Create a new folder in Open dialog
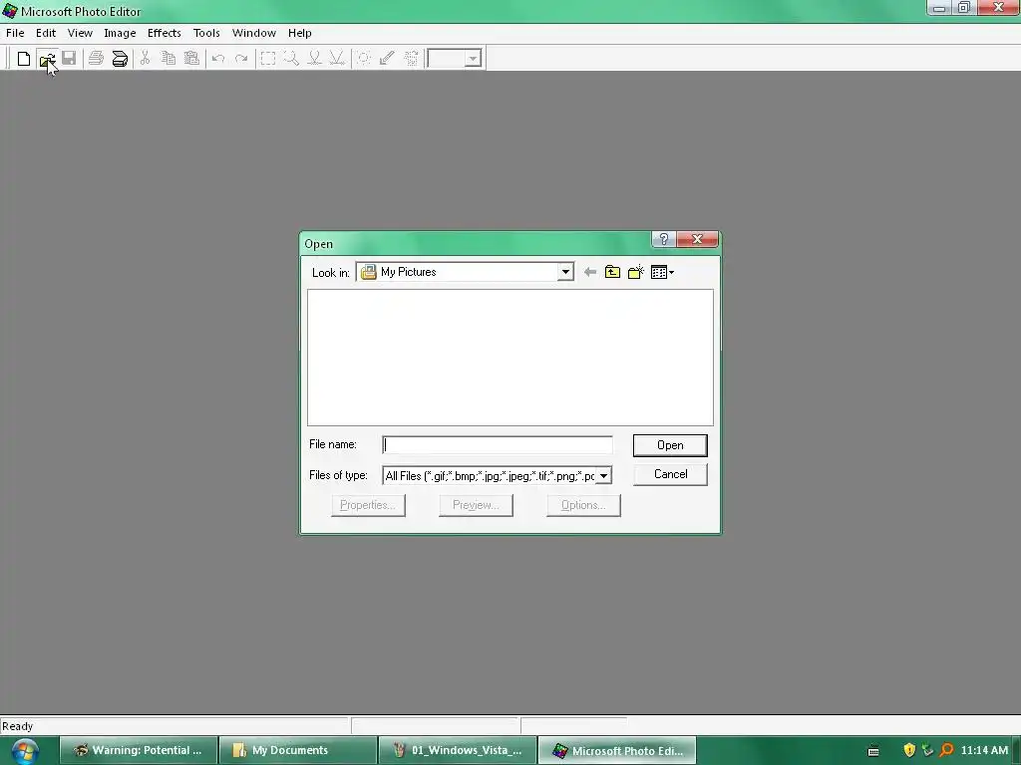Screen dimensions: 1021x765 (636, 272)
